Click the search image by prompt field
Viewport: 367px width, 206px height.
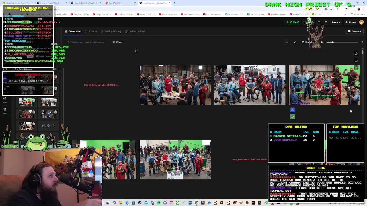pyautogui.click(x=86, y=42)
